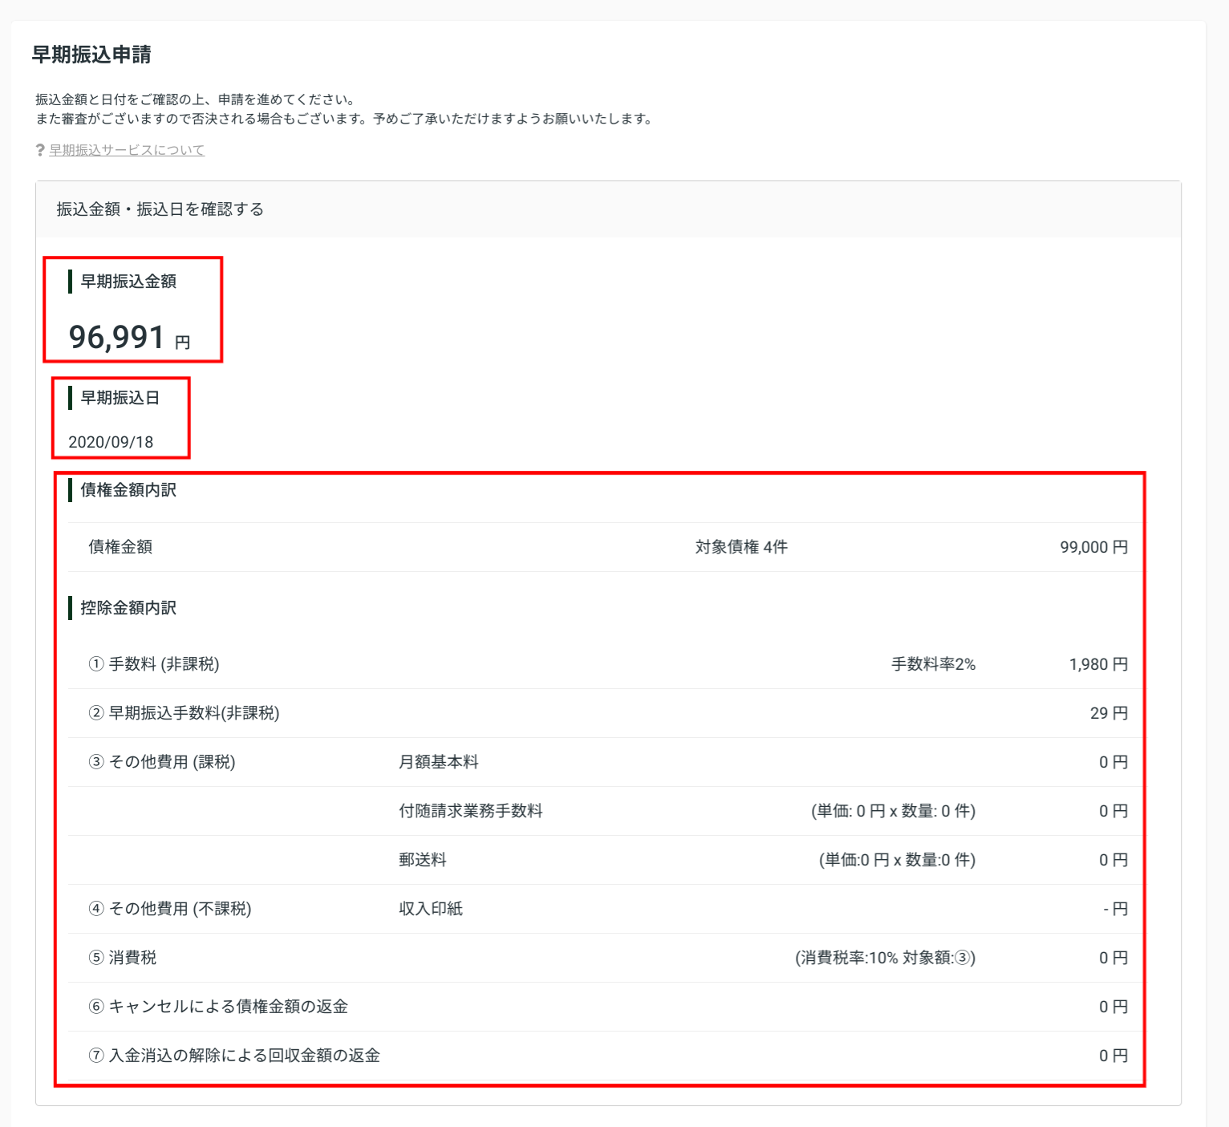Open the 早期振込サービスについて help link
Viewport: 1229px width, 1127px height.
(127, 150)
